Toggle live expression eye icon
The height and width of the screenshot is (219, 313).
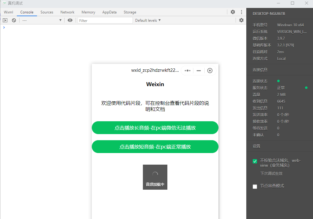pyautogui.click(x=70, y=20)
